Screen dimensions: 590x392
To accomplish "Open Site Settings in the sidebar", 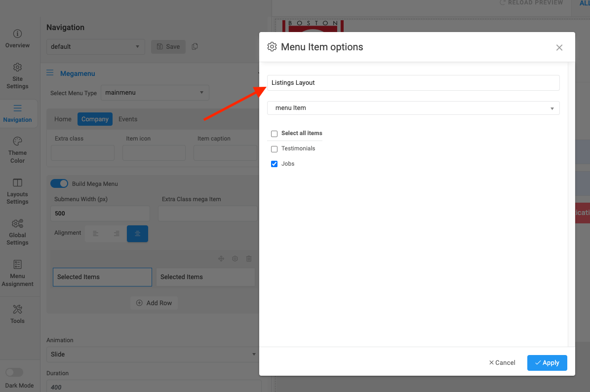I will pos(17,76).
